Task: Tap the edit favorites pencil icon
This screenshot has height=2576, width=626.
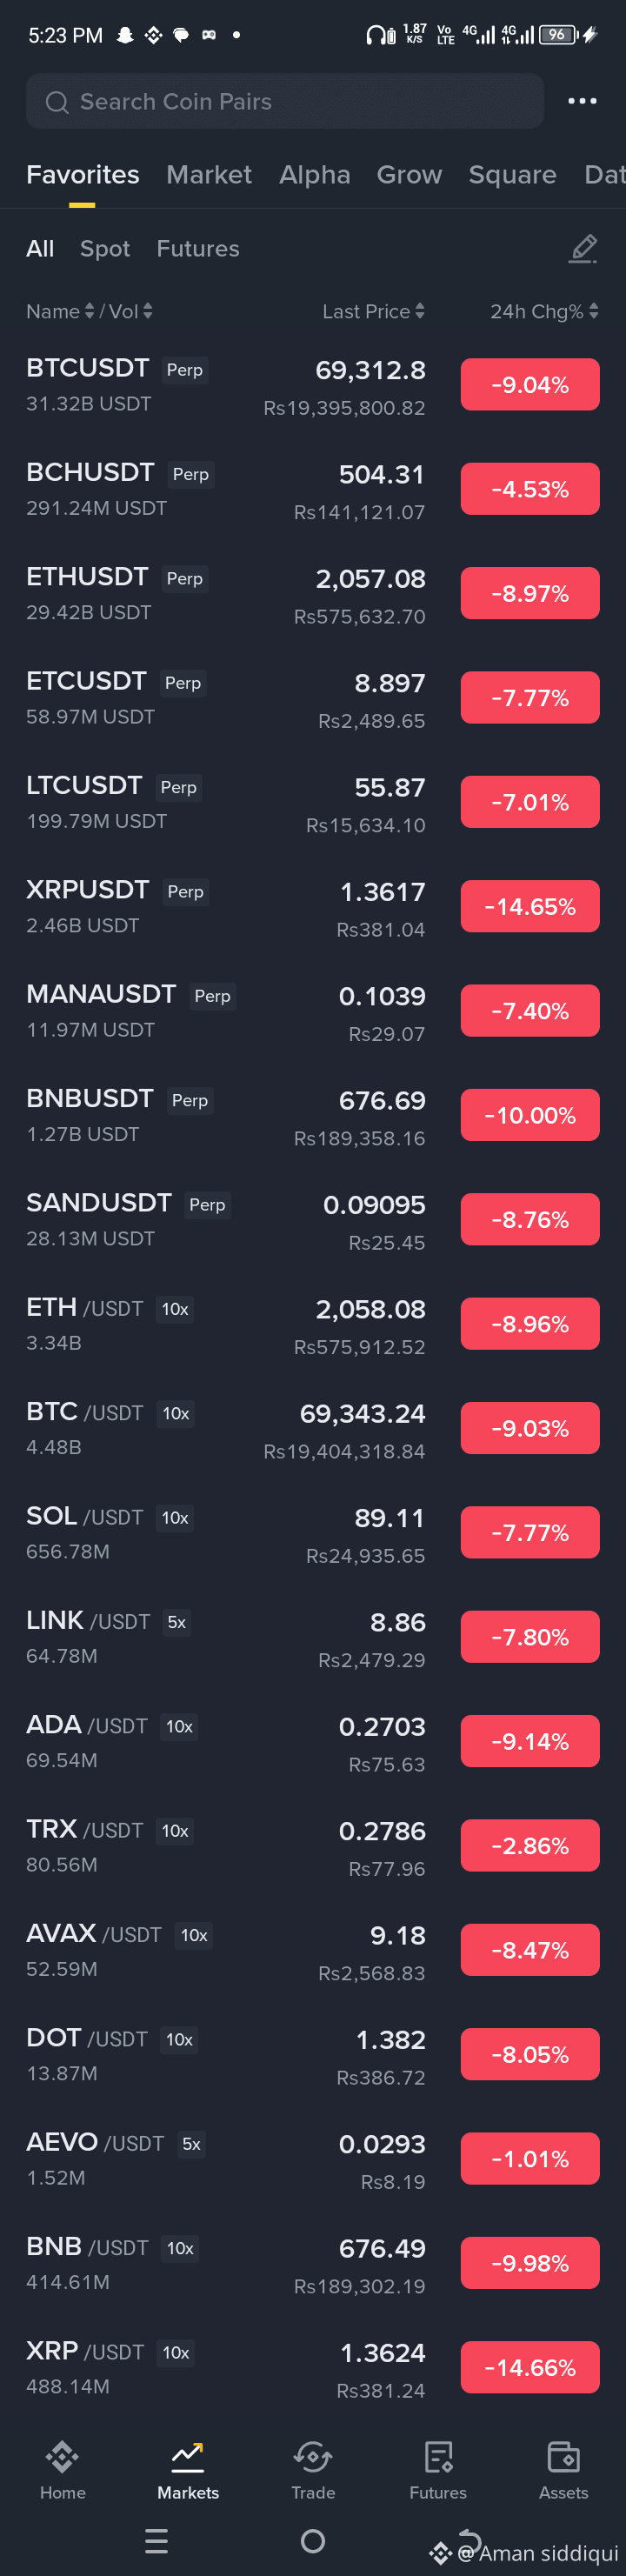Action: [x=583, y=249]
